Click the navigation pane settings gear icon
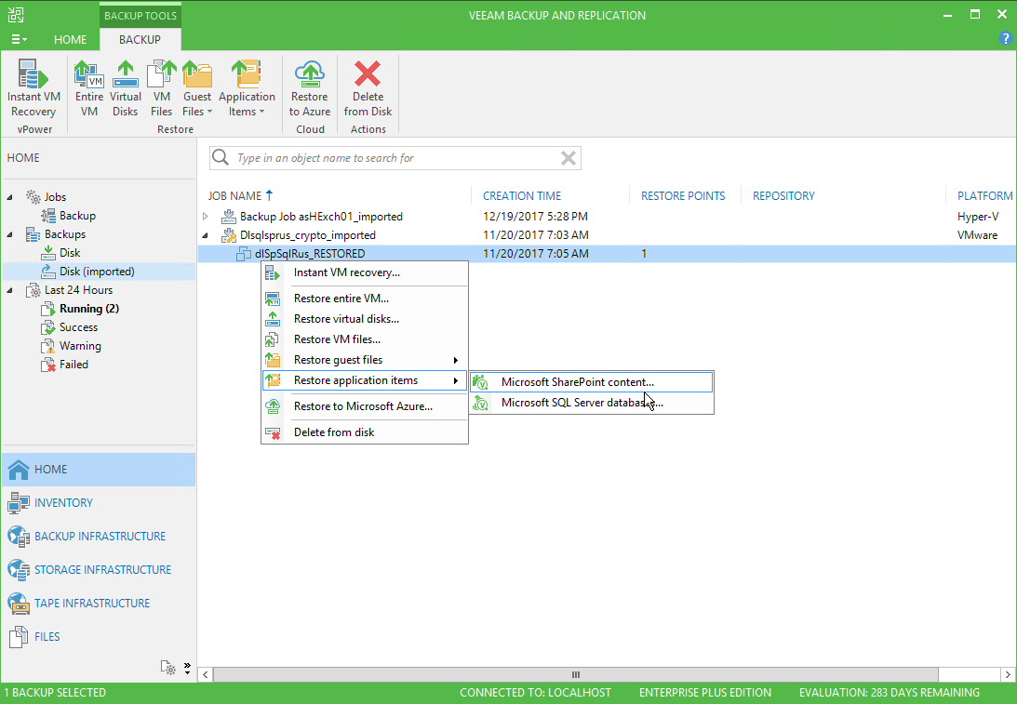The height and width of the screenshot is (704, 1017). pos(168,668)
